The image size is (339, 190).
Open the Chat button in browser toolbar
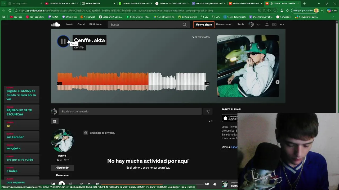click(x=332, y=11)
